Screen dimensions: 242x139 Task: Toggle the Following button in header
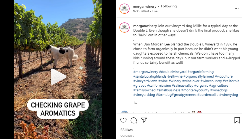[169, 6]
